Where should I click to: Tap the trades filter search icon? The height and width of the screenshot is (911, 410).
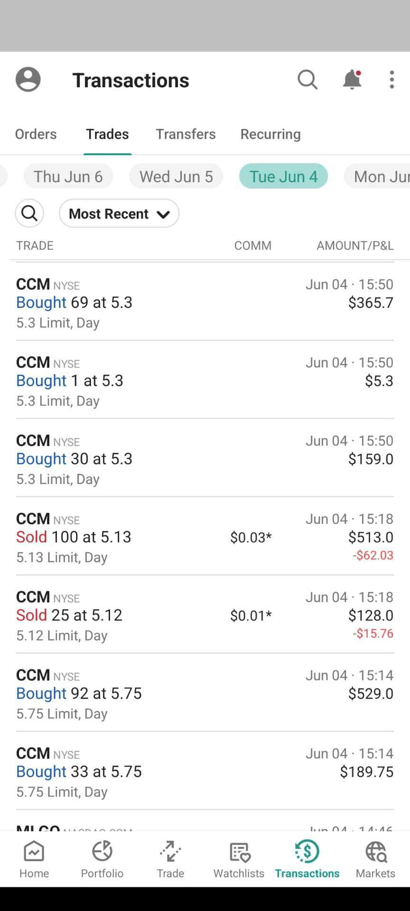pyautogui.click(x=29, y=214)
